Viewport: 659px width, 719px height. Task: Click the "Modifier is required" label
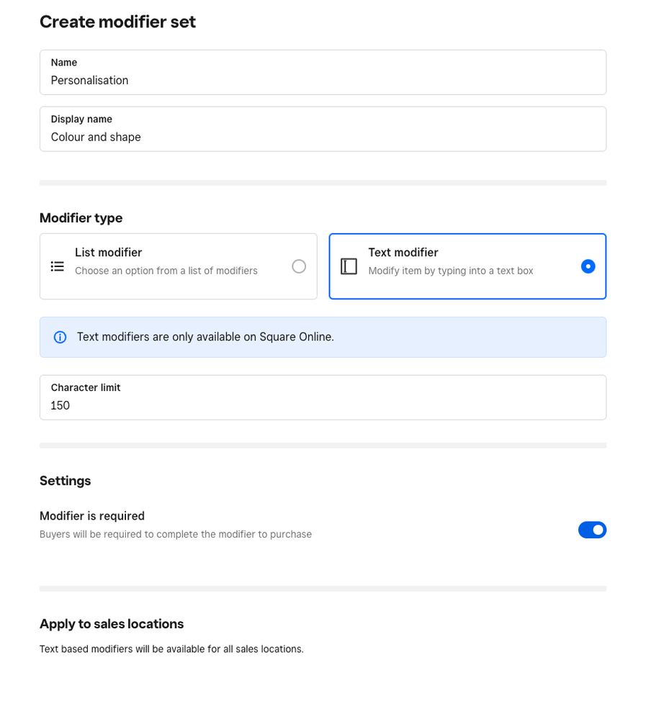[x=92, y=516]
